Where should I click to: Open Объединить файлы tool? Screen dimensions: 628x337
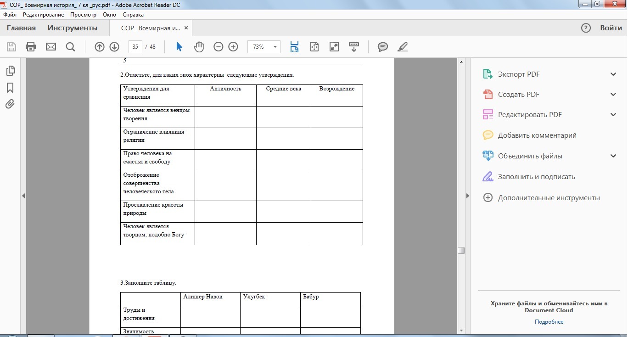pos(530,156)
